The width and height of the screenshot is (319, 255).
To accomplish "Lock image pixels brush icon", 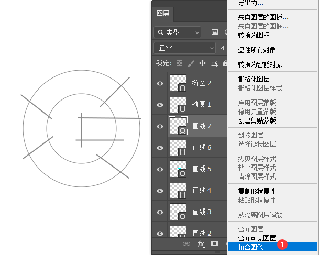I will coord(191,63).
